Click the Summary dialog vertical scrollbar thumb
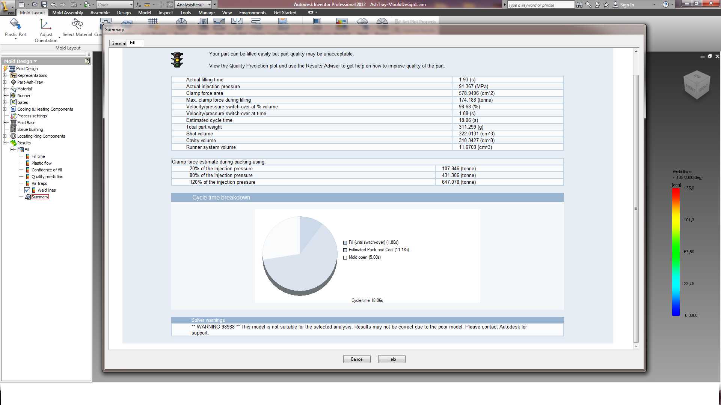721x405 pixels. 636,208
